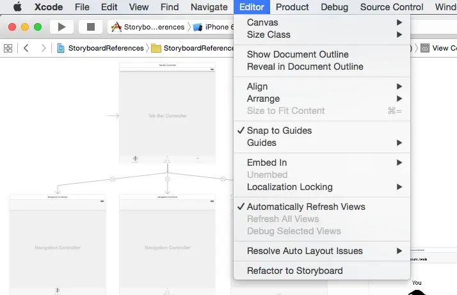Viewport: 457px width, 295px height.
Task: Open the Product menu
Action: pos(292,7)
